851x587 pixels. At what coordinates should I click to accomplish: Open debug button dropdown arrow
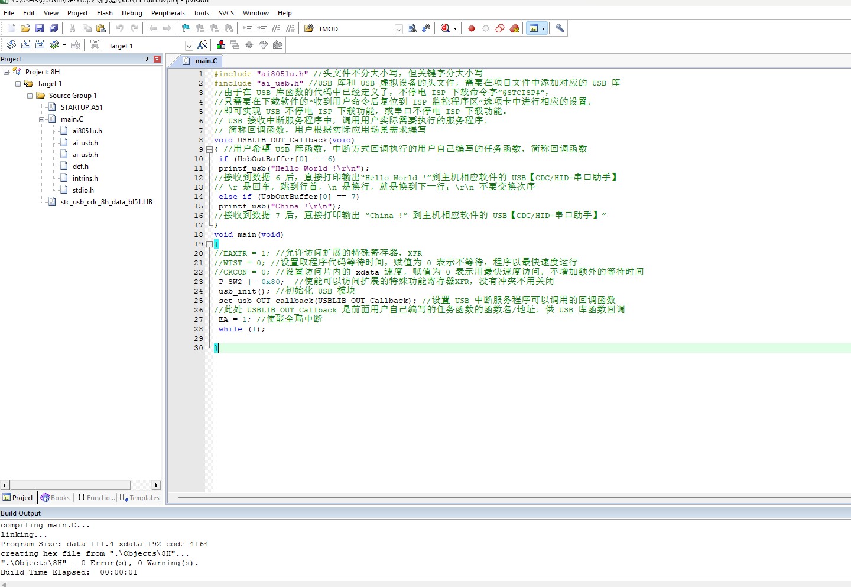coord(455,28)
